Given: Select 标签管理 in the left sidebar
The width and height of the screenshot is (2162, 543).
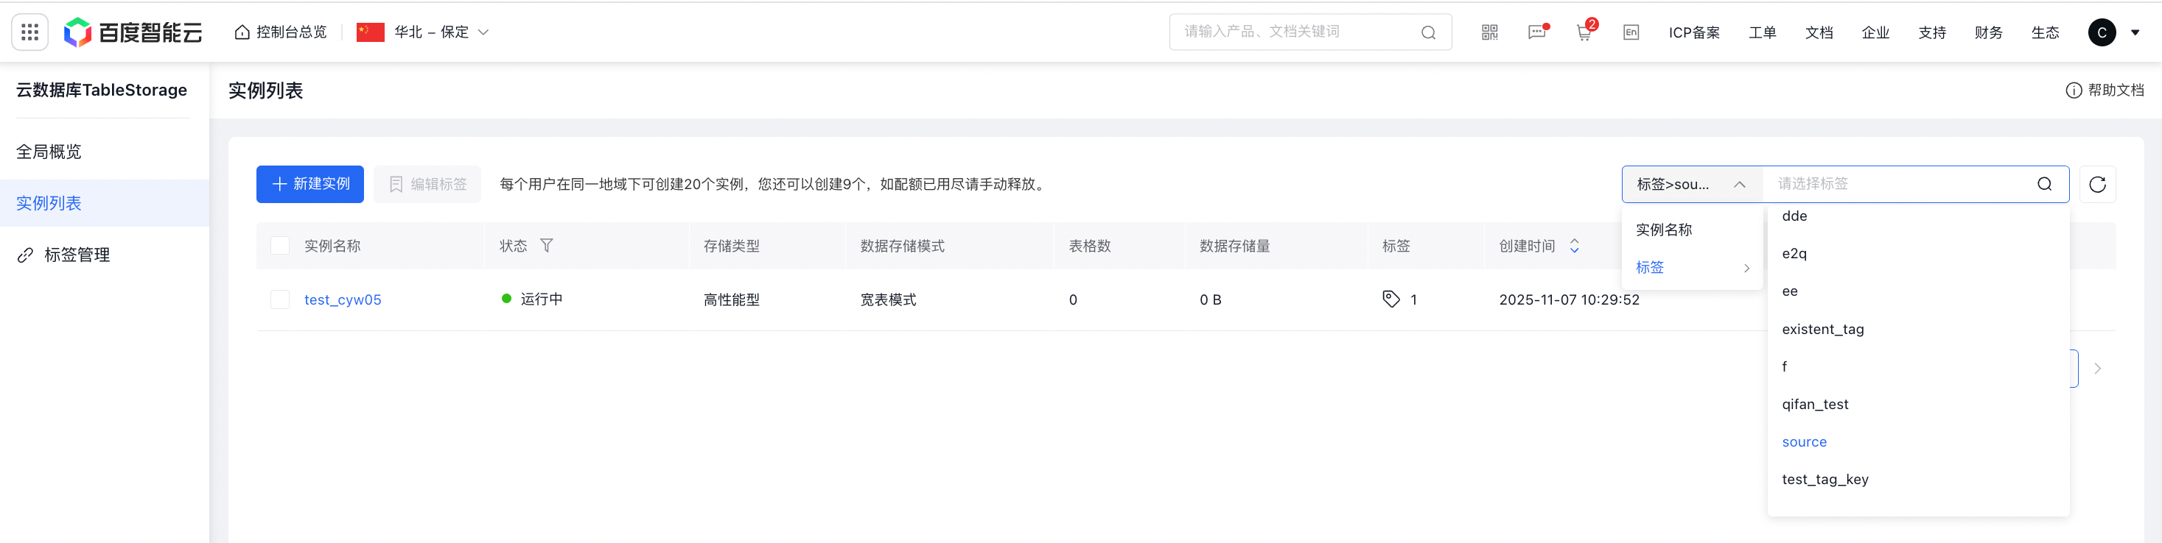Looking at the screenshot, I should click(77, 255).
